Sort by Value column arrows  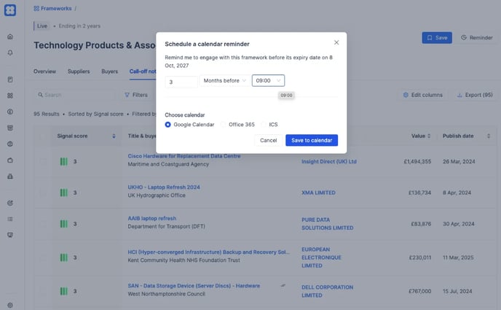coord(429,136)
